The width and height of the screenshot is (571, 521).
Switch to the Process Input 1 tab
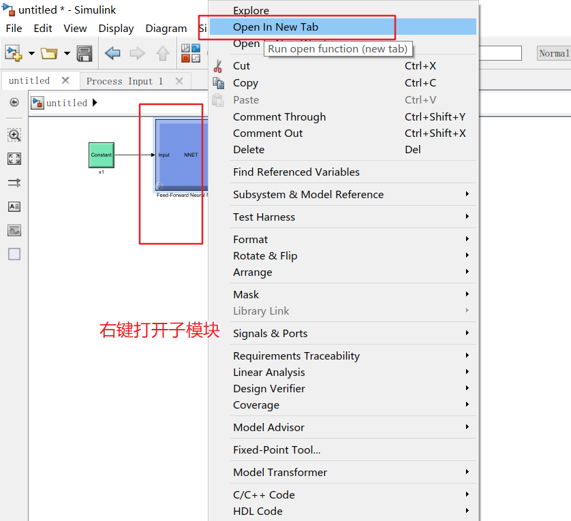126,80
